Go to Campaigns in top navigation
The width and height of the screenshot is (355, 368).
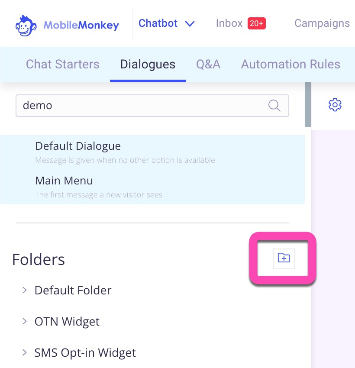point(322,23)
